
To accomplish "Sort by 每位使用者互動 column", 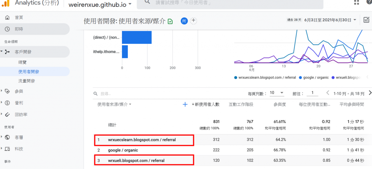I will pyautogui.click(x=314, y=104).
